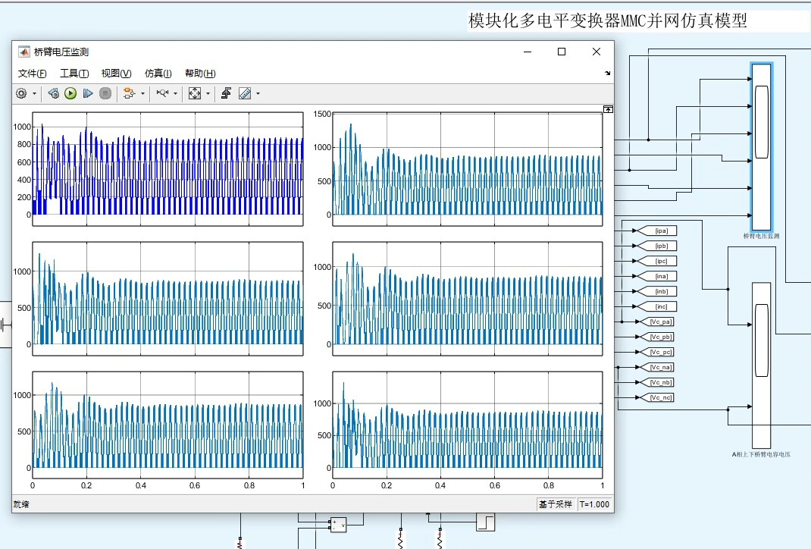Expand the measurements dropdown arrow
The image size is (811, 549).
pos(258,94)
